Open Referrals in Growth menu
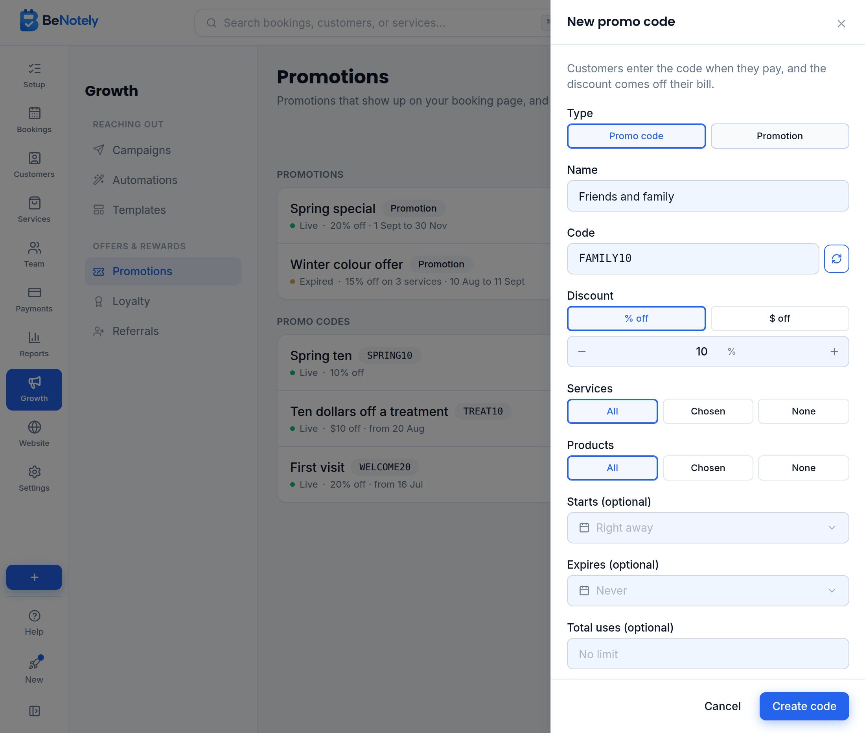This screenshot has width=865, height=733. tap(163, 331)
